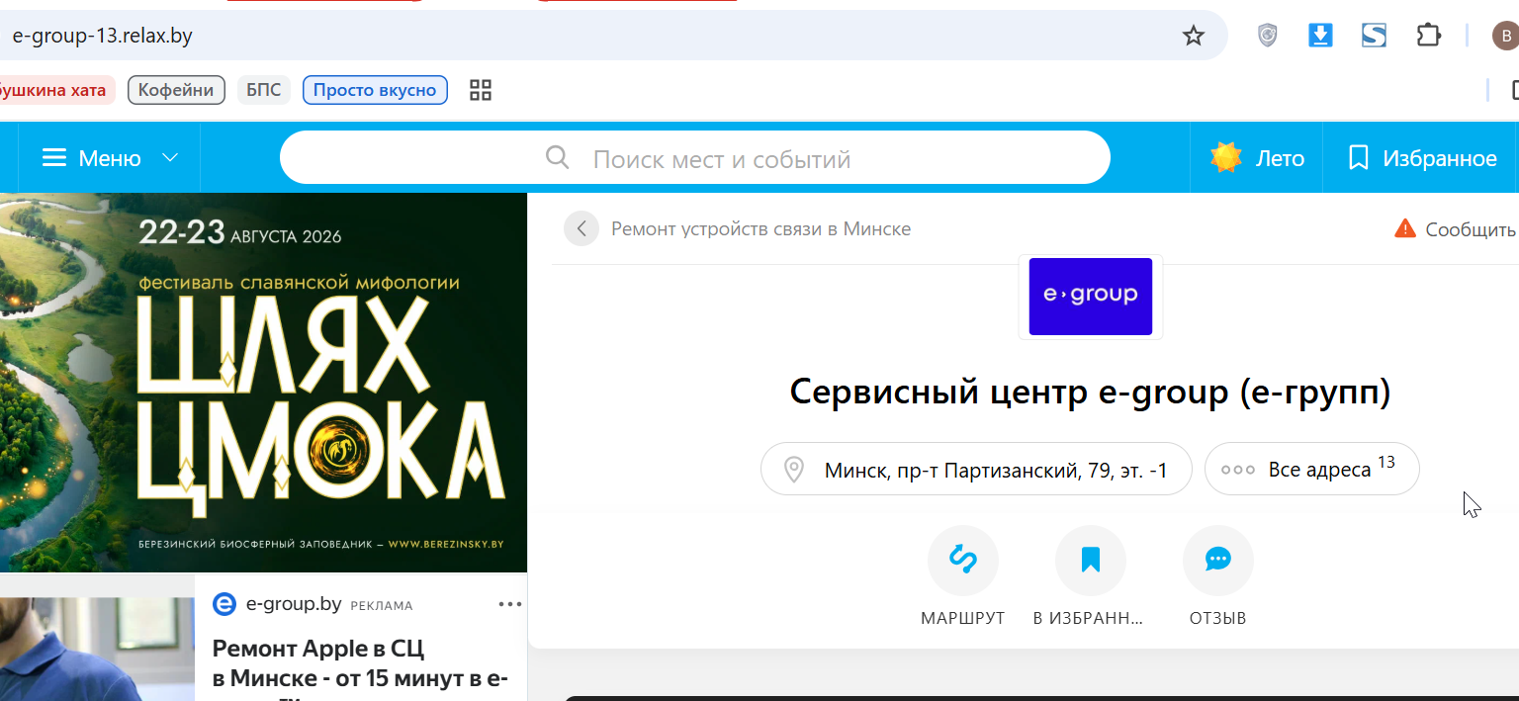Image resolution: width=1519 pixels, height=701 pixels.
Task: Open the Шлях Цмока festival banner
Action: [263, 382]
